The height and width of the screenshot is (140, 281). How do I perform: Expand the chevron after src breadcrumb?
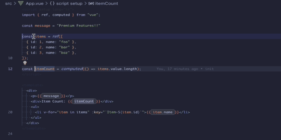click(x=15, y=3)
